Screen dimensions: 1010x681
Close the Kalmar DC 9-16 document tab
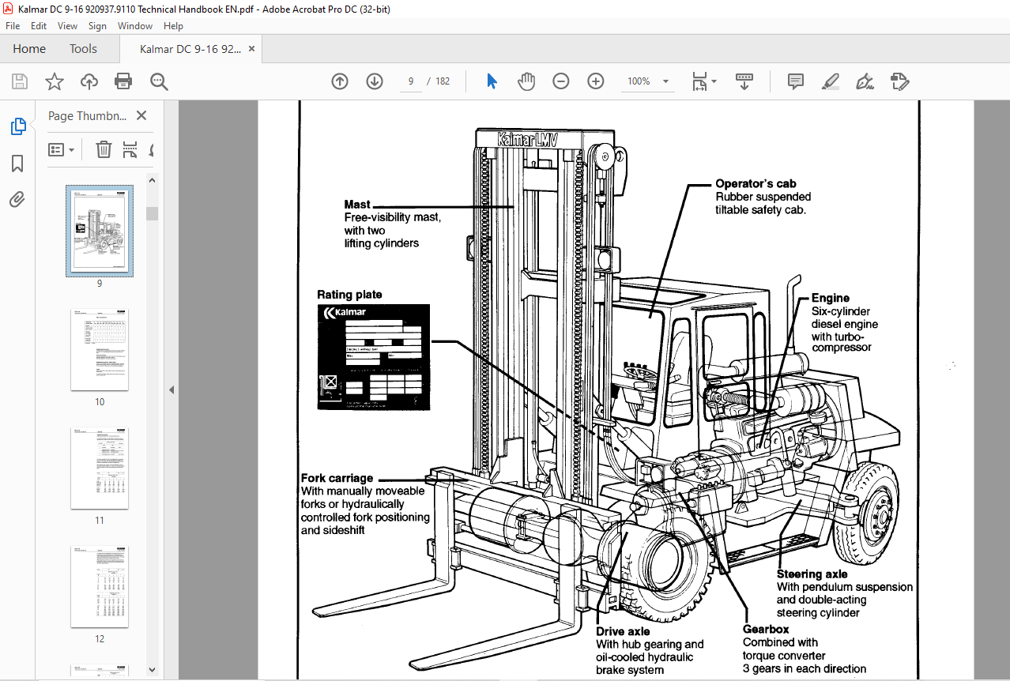pyautogui.click(x=252, y=49)
